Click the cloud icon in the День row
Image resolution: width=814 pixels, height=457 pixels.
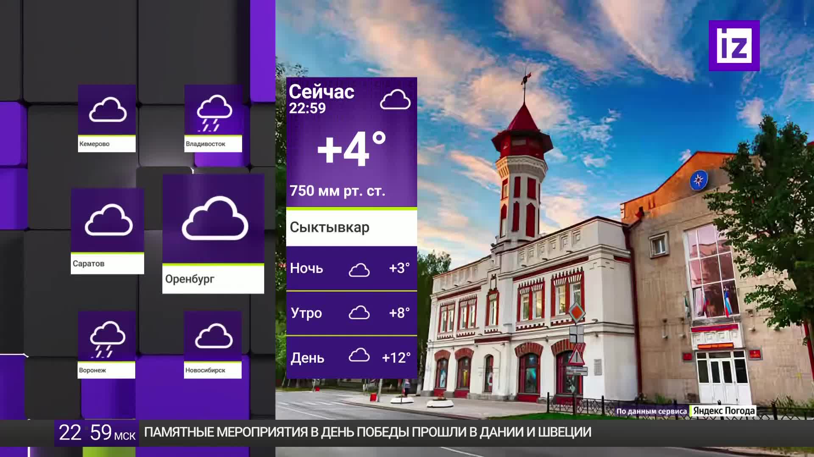359,355
